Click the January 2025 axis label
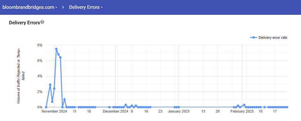Image resolution: width=301 pixels, height=121 pixels. point(179,112)
